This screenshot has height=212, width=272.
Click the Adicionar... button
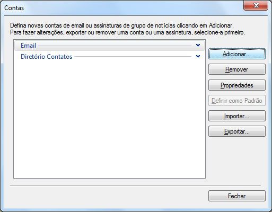tap(237, 54)
